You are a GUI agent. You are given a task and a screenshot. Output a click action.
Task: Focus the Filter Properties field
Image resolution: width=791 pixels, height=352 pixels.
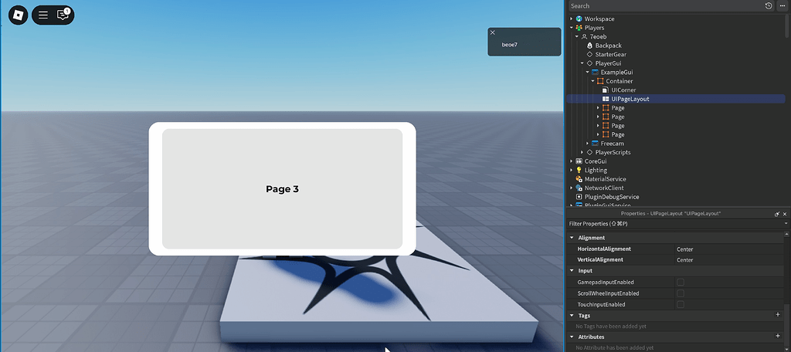click(676, 223)
